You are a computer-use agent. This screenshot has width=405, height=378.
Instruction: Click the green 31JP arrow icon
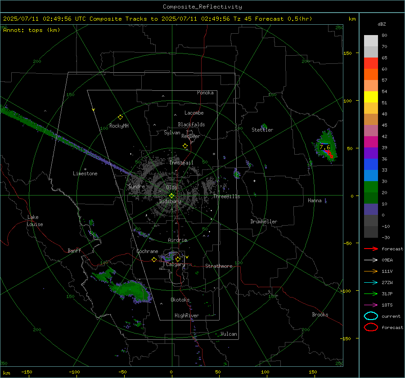[371, 294]
